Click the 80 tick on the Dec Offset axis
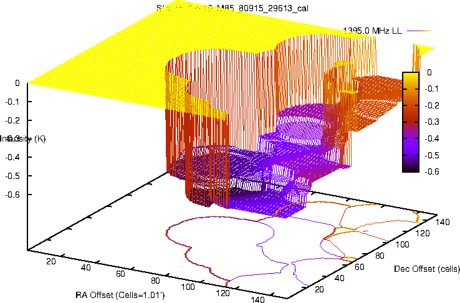 pyautogui.click(x=380, y=256)
